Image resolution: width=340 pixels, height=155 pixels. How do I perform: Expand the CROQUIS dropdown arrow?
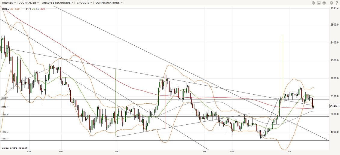point(91,3)
